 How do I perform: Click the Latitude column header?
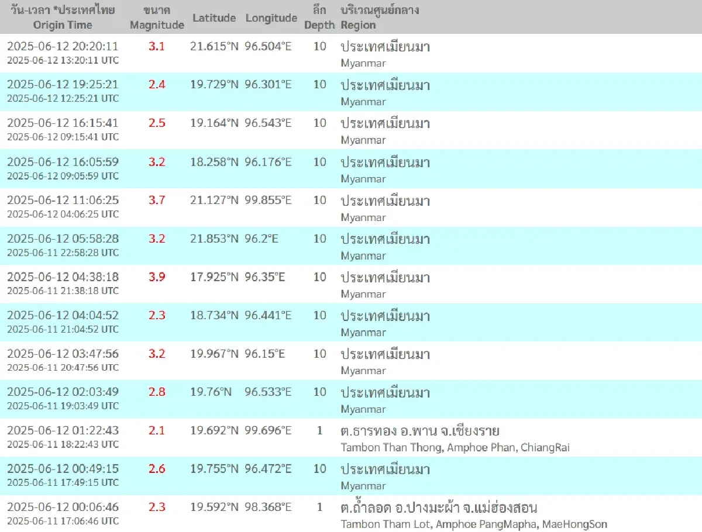tap(214, 18)
